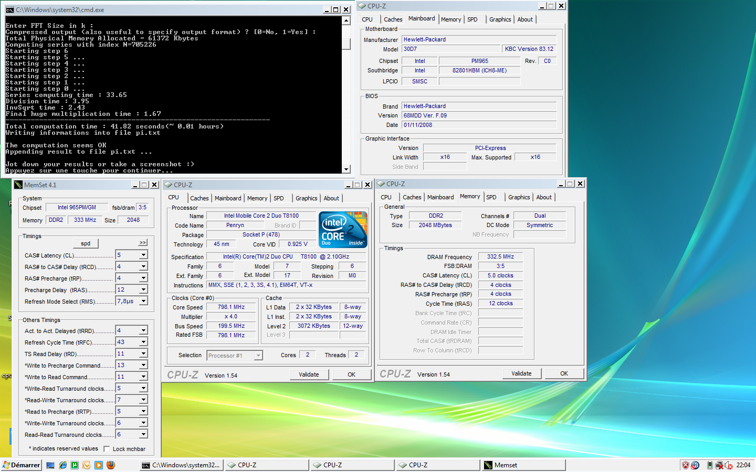Click the Intel 965PM/GM chipset field
756x472 pixels.
coord(77,207)
